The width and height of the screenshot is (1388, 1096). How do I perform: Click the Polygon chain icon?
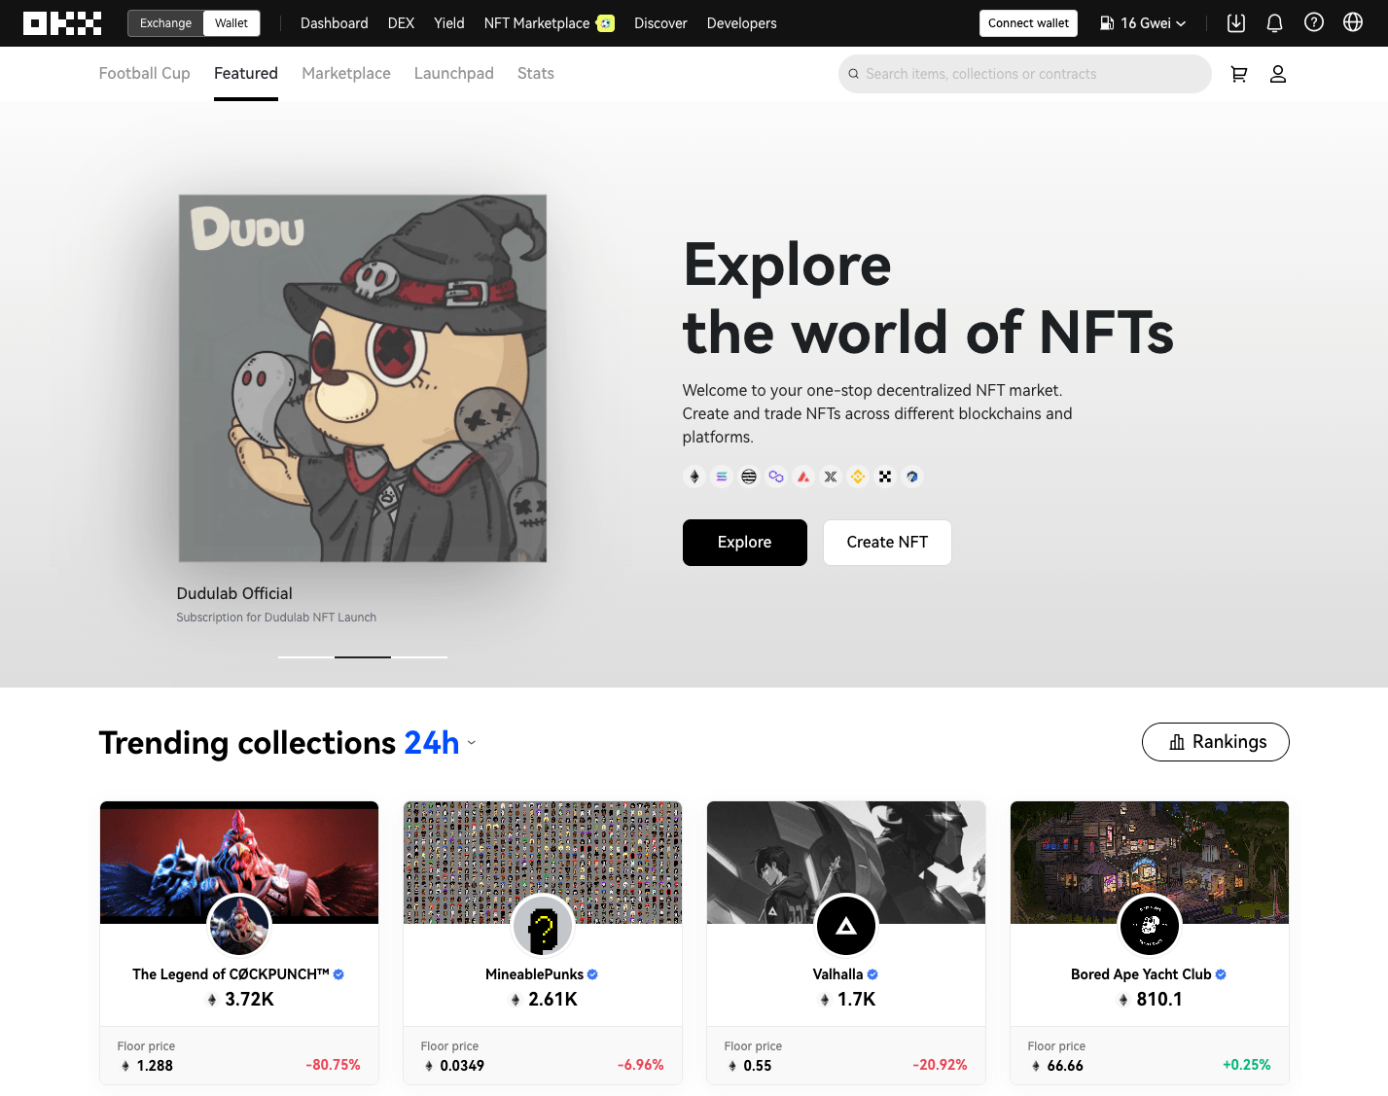point(776,477)
